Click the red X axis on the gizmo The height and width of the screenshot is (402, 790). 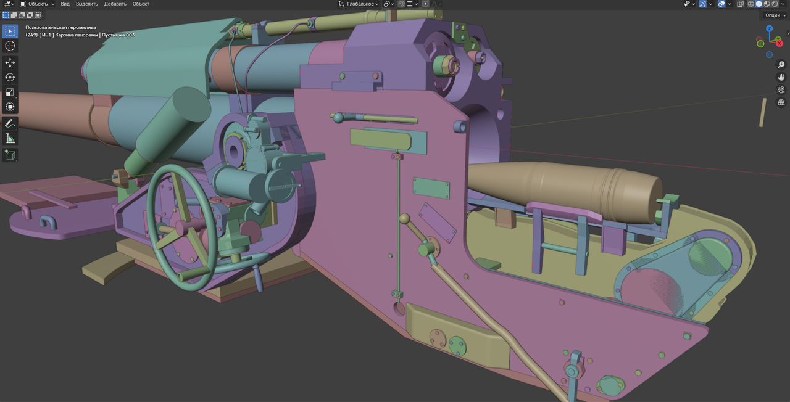pos(780,43)
